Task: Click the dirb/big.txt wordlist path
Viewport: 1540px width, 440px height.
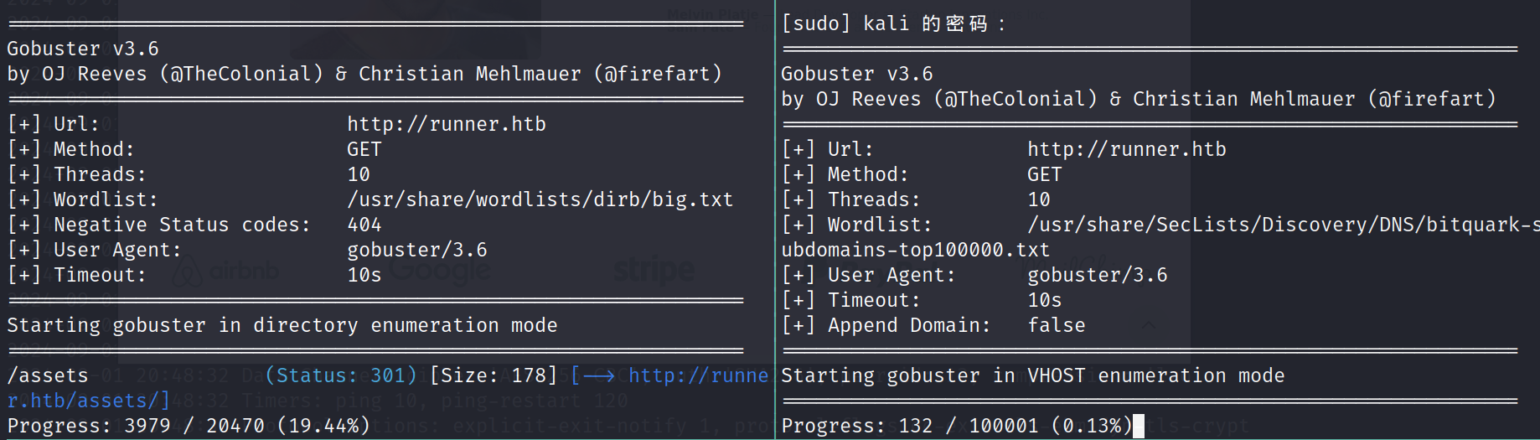Action: coord(540,199)
